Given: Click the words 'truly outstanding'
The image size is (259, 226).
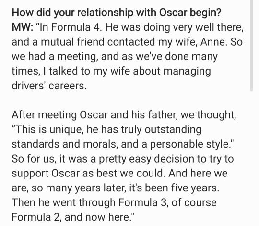Looking at the screenshot, I should click(161, 129).
